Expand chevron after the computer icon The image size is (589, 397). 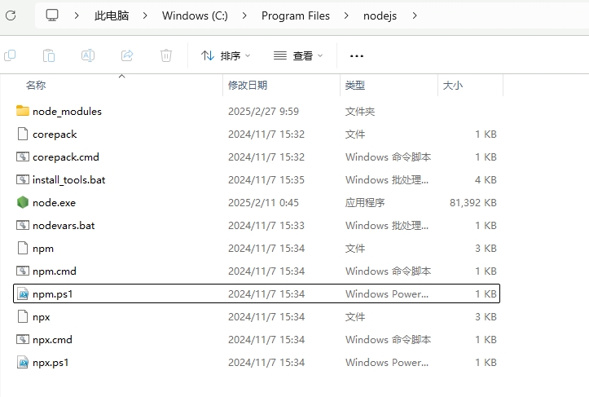coord(77,15)
